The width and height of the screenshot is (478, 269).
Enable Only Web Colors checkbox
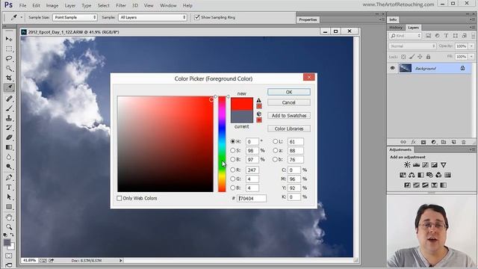(x=119, y=198)
